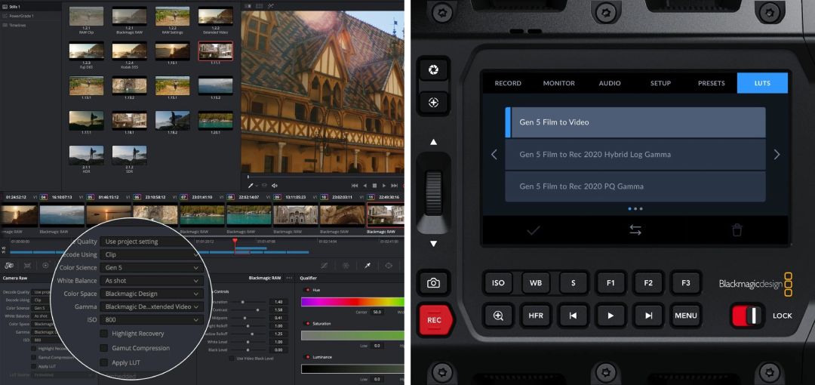Tap the import/export arrows icon in LUTS screen
The width and height of the screenshot is (815, 385).
pyautogui.click(x=635, y=230)
